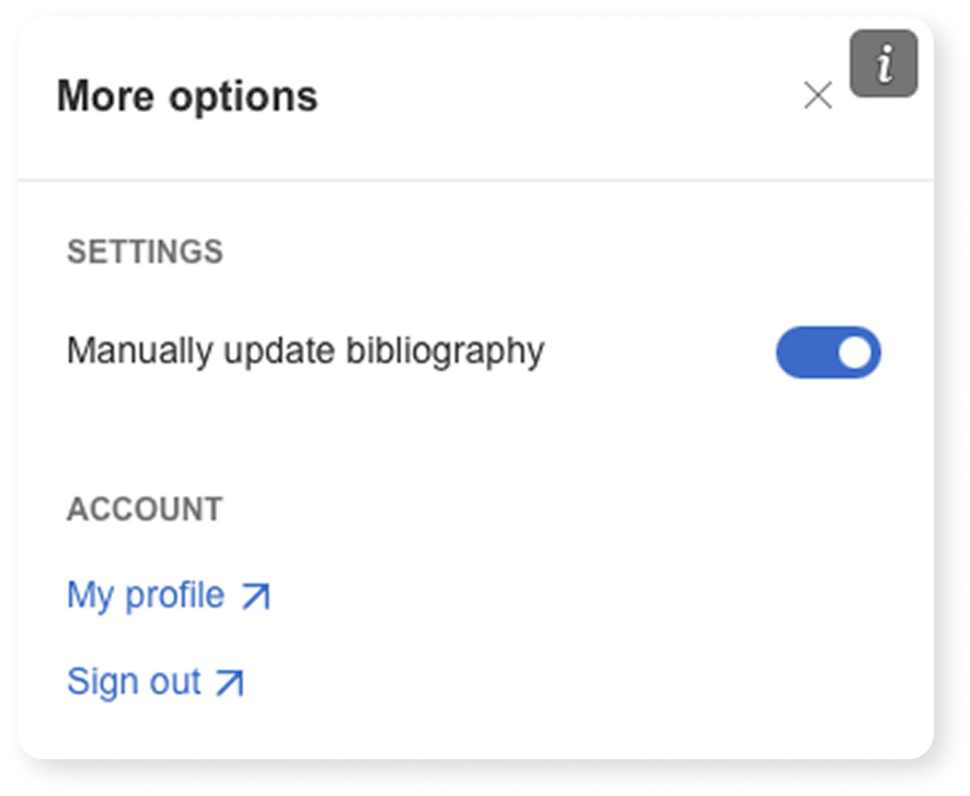The image size is (970, 796).
Task: Switch off the blue bibliography switch
Action: (x=828, y=353)
